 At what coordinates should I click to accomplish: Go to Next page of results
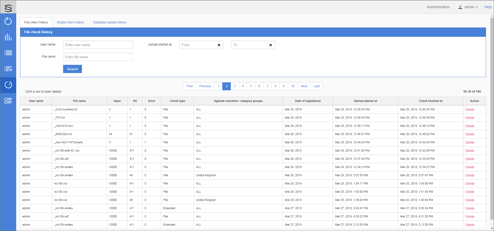(x=304, y=86)
